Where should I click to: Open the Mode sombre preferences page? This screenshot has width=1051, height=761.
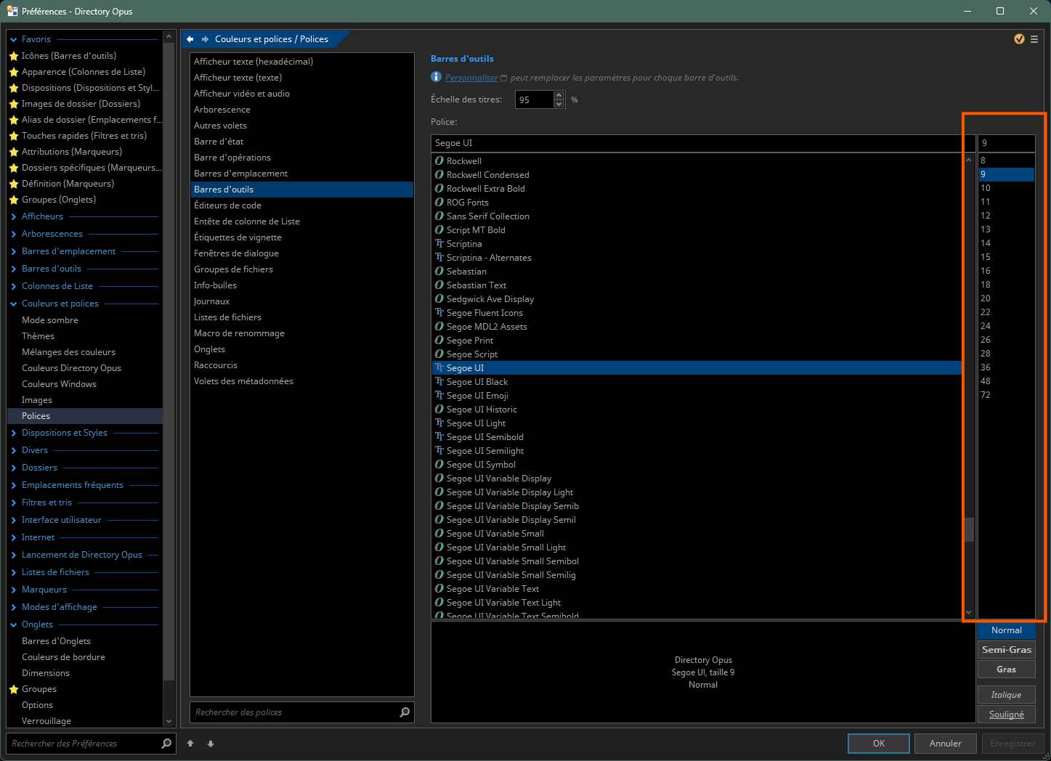(85, 320)
